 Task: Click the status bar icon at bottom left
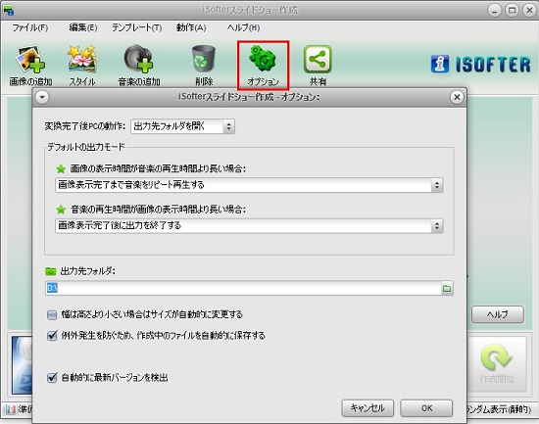[11, 409]
